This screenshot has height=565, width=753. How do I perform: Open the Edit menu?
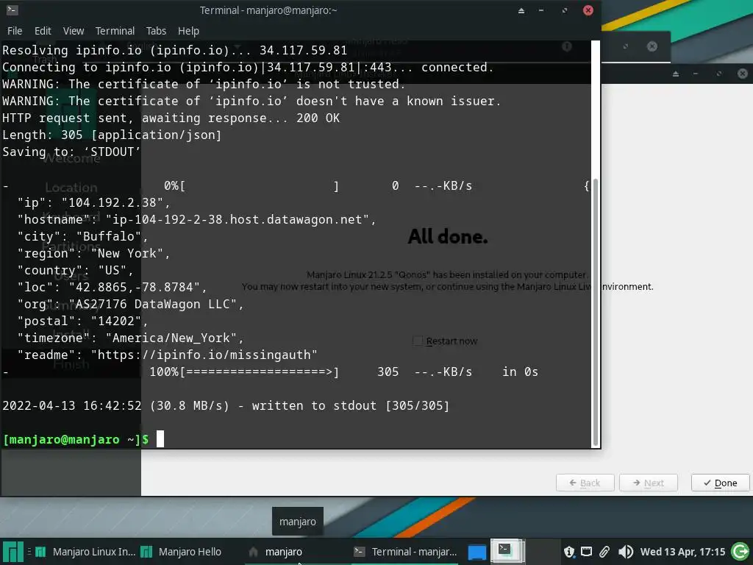[43, 31]
